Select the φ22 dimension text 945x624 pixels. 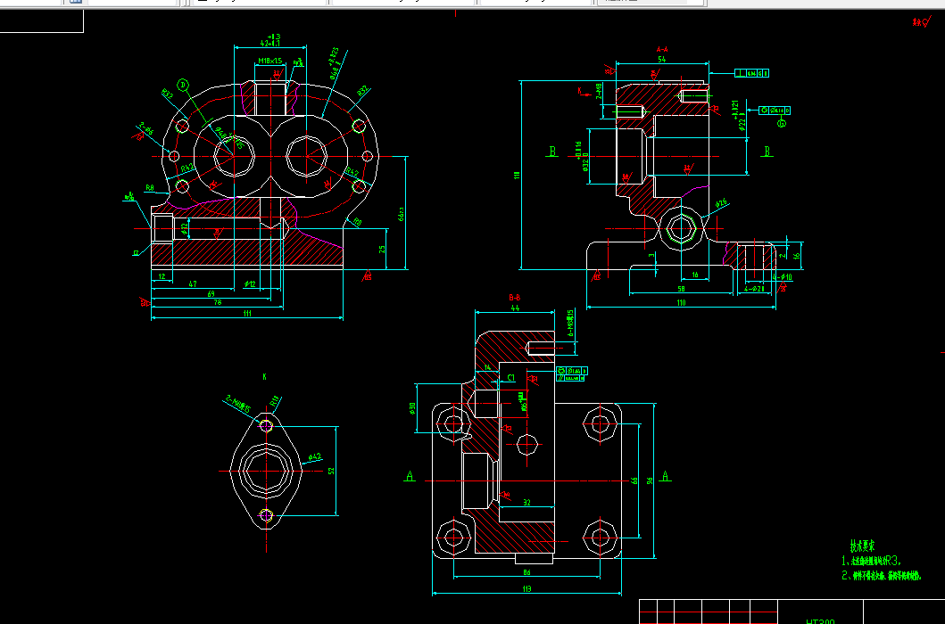[x=739, y=116]
